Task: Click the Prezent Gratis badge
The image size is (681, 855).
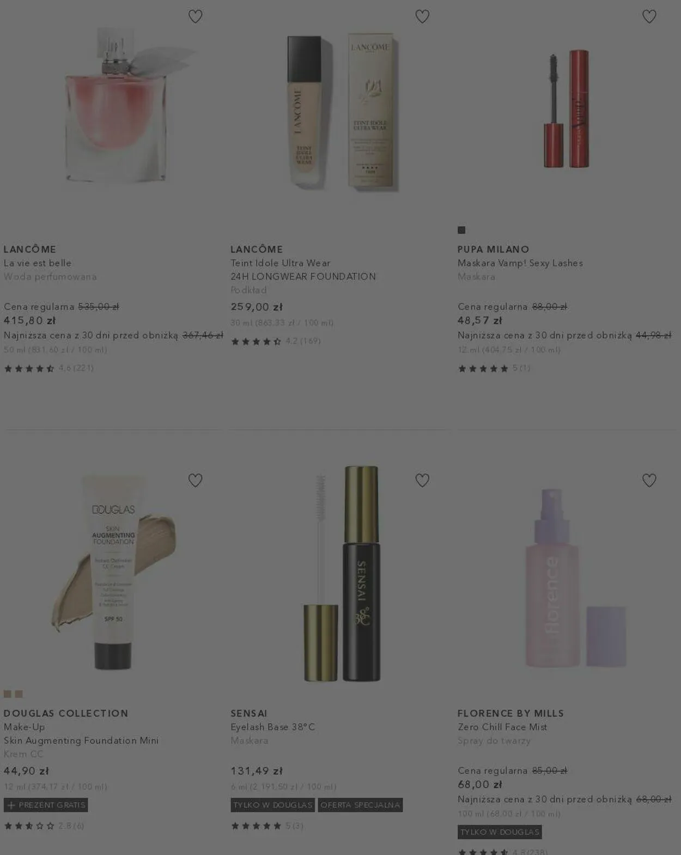Action: (x=46, y=805)
